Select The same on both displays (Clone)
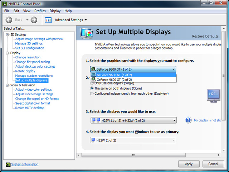 [116, 89]
